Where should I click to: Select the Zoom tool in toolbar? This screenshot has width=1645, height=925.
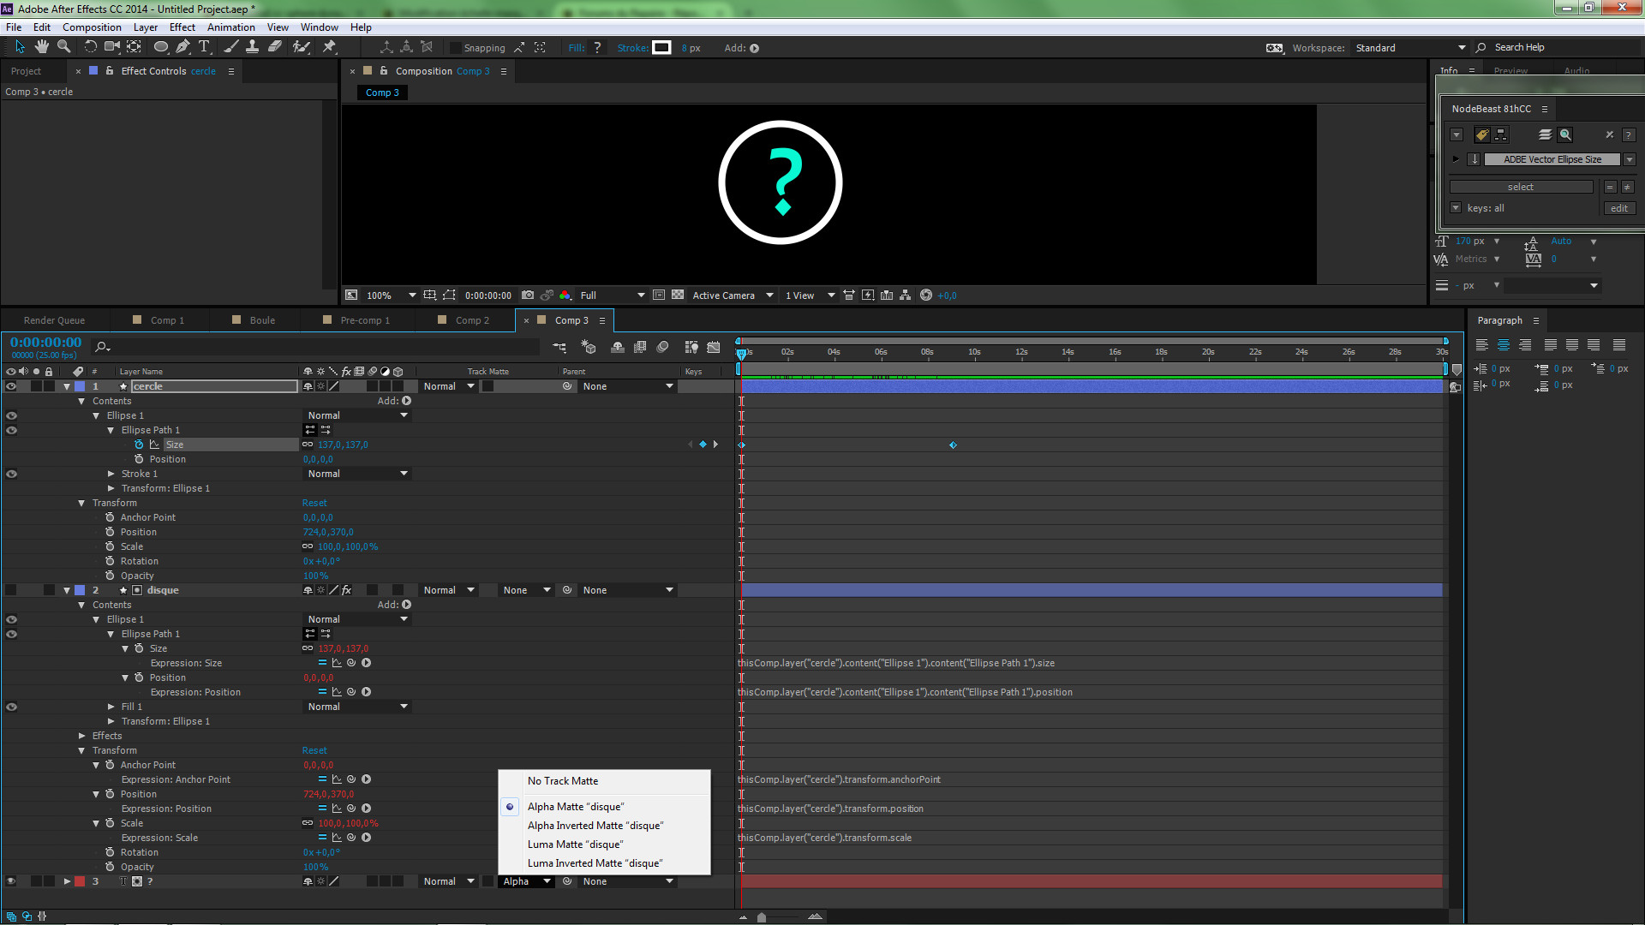[63, 47]
